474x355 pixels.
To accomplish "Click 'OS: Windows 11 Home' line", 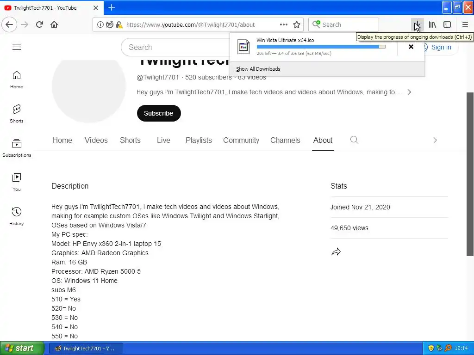I will point(84,281).
